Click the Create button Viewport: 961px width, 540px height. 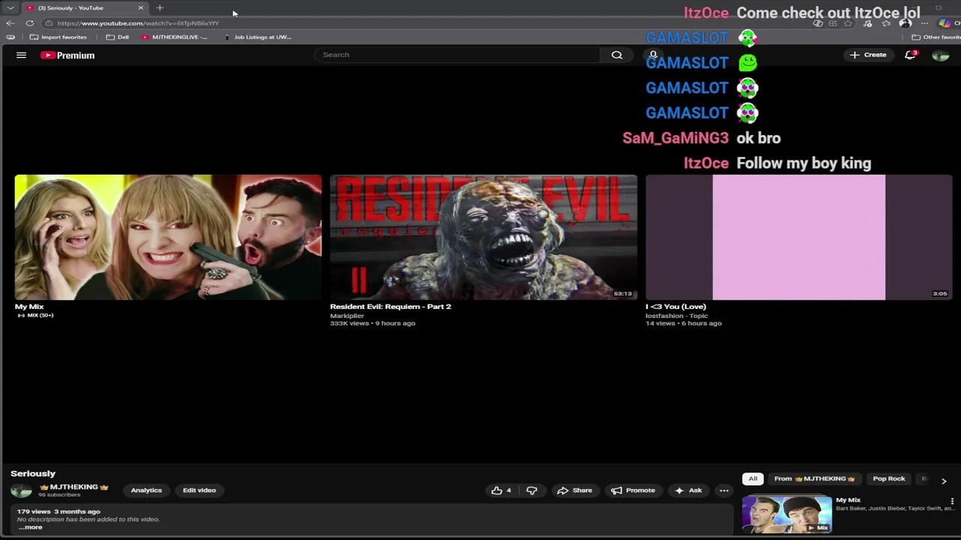coord(868,55)
